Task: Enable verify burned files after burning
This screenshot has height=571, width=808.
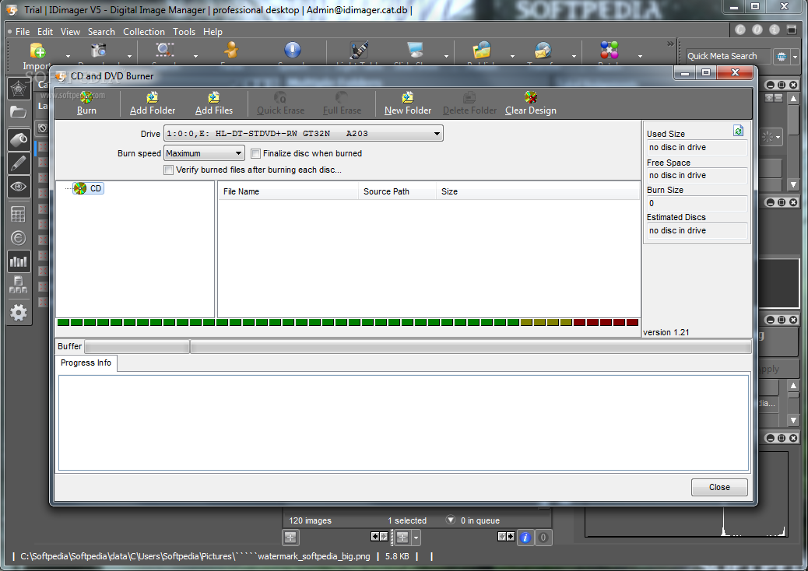Action: pyautogui.click(x=168, y=170)
